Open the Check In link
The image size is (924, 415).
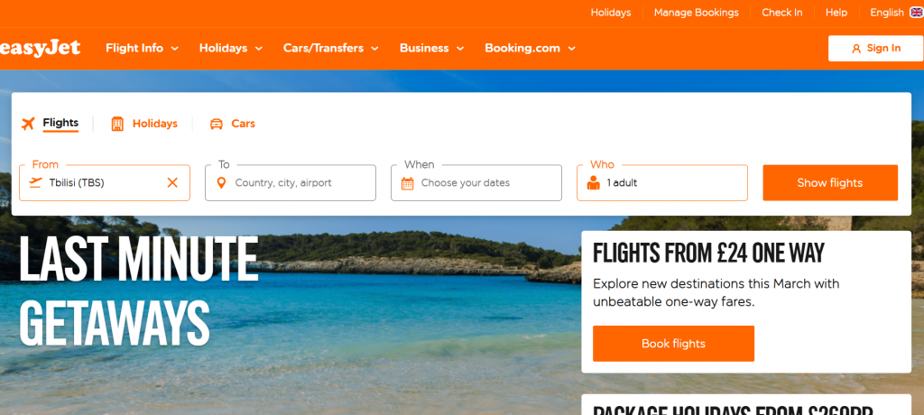click(x=781, y=13)
